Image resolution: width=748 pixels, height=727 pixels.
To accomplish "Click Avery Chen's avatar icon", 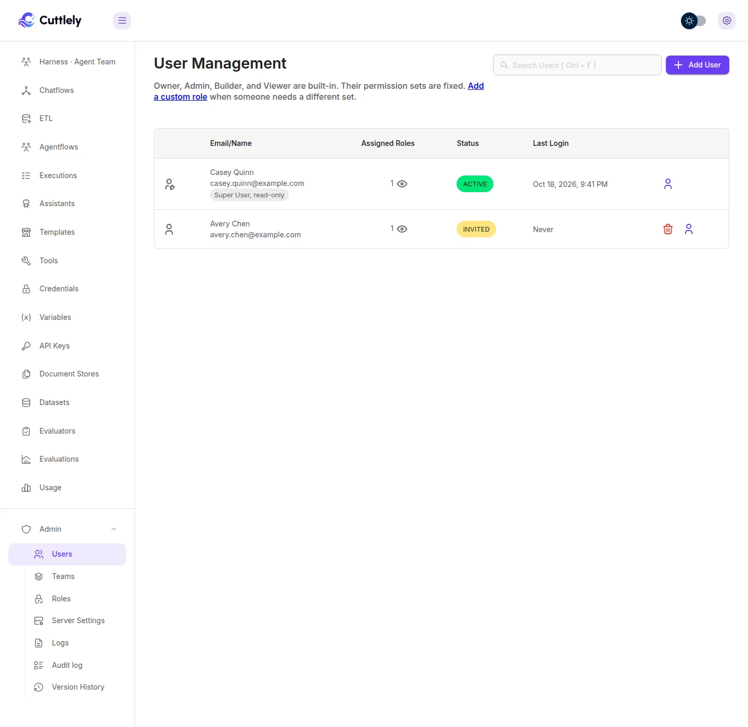I will [x=169, y=229].
